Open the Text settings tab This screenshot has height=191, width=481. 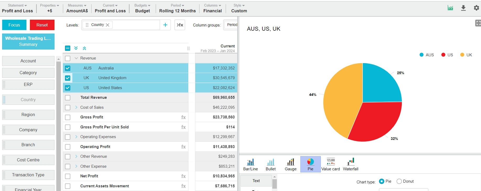point(256,181)
